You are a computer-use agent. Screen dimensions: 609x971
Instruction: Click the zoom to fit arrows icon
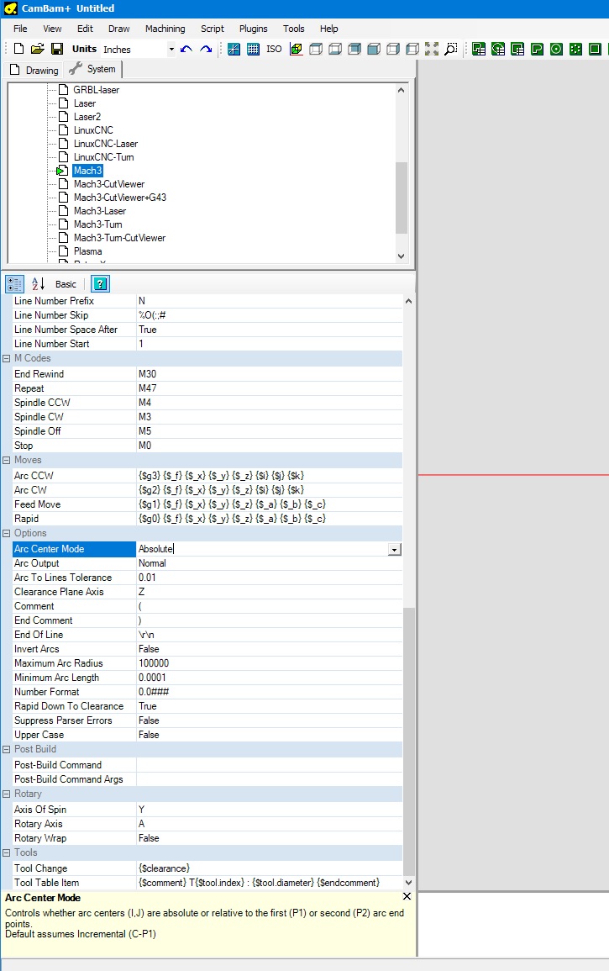pos(432,49)
